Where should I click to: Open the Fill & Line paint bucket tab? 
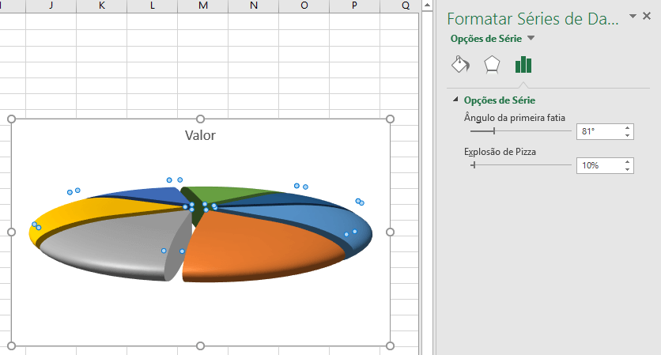pos(460,65)
